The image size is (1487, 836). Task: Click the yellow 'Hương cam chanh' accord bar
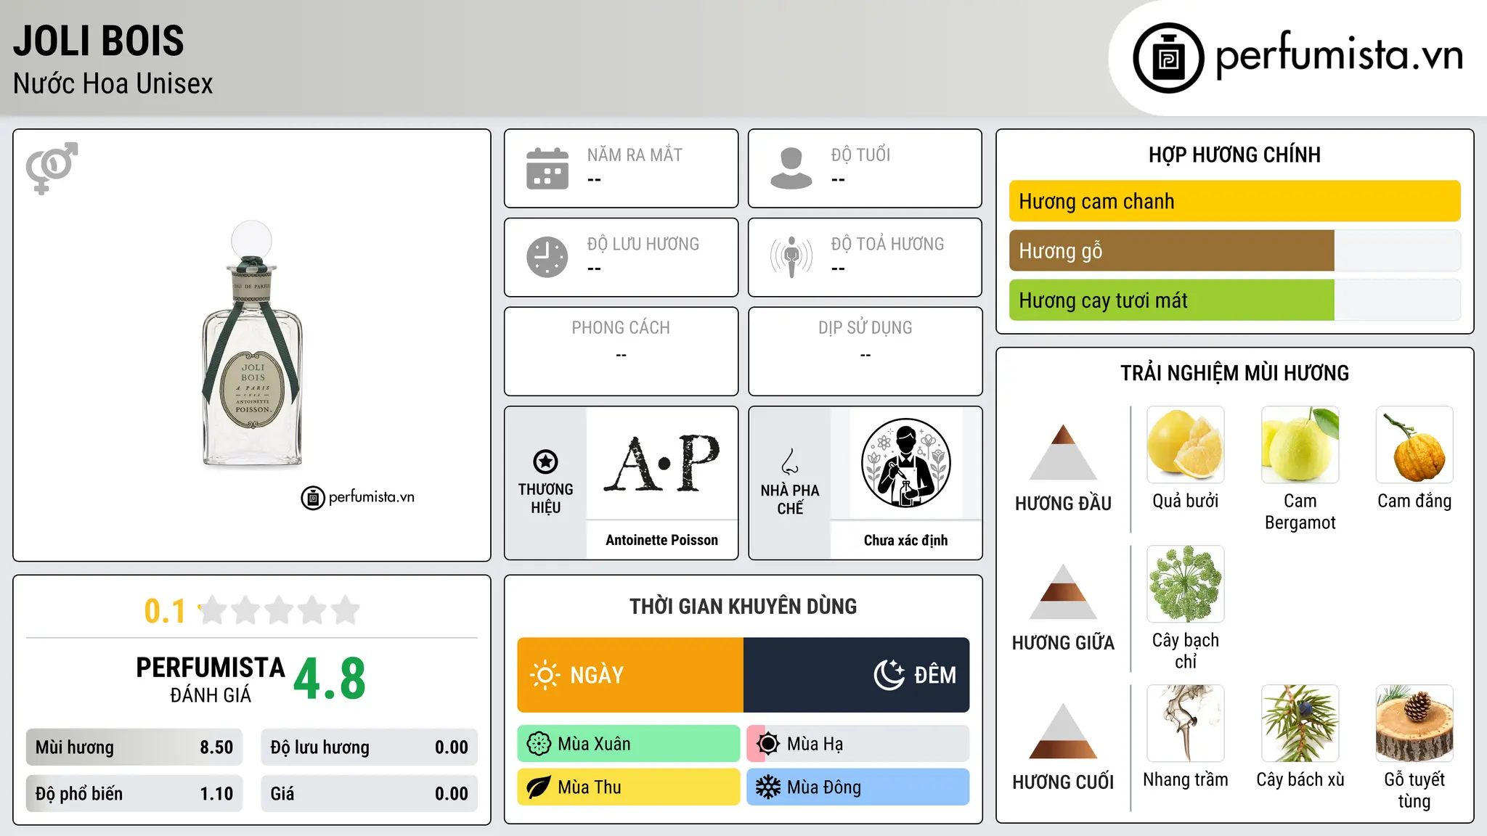coord(1235,201)
